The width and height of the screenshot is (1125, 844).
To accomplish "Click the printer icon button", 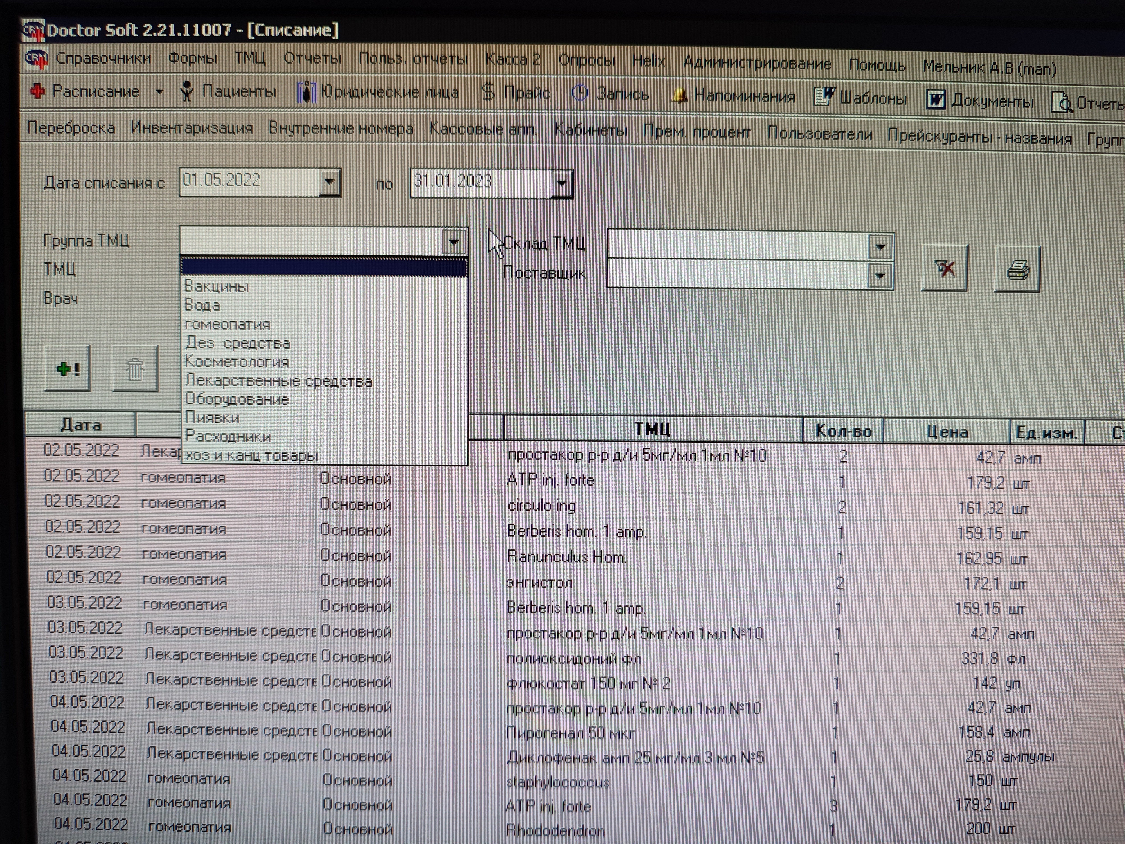I will pos(1017,269).
